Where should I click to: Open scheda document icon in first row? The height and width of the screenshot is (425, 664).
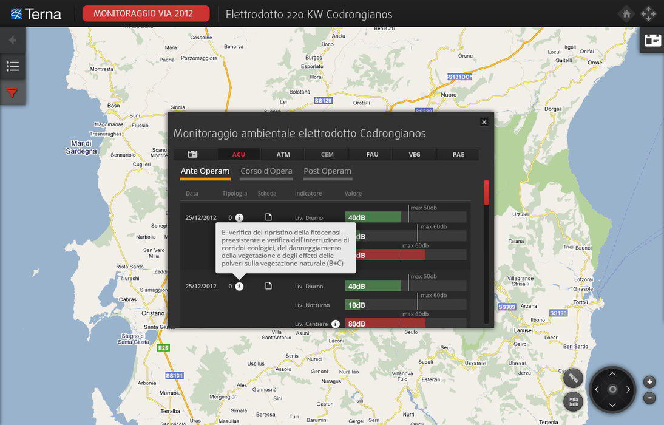pos(268,217)
